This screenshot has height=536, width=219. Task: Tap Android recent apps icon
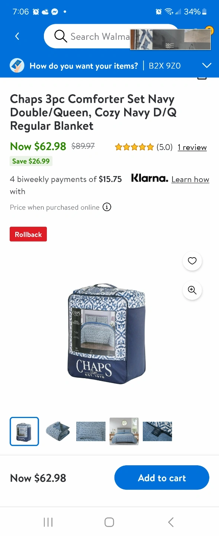[48, 522]
